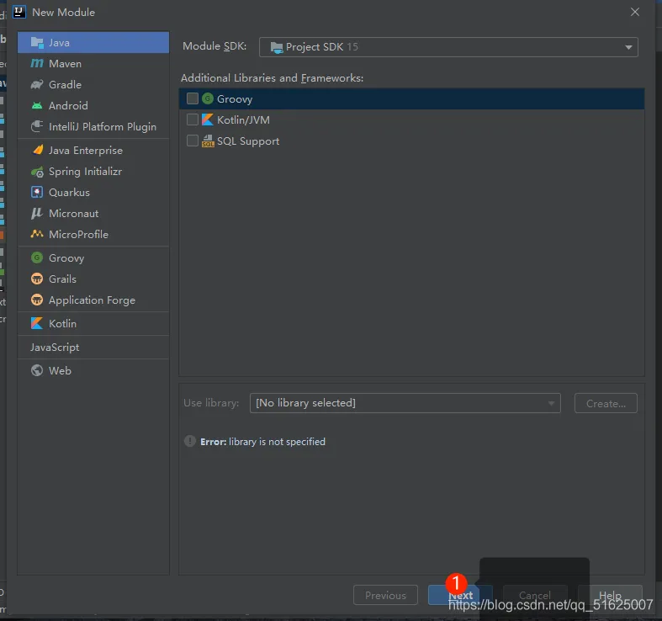Screen dimensions: 662x621
Task: Click the Module SDK dropdown arrow
Action: click(x=628, y=47)
